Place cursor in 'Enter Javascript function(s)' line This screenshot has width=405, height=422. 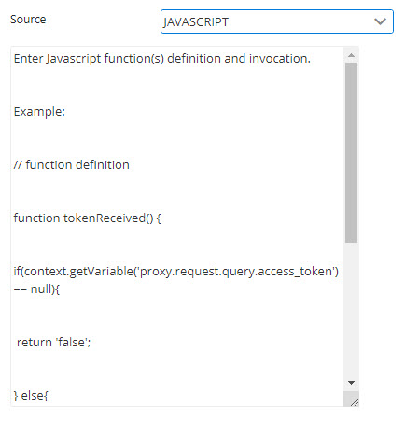click(x=162, y=59)
